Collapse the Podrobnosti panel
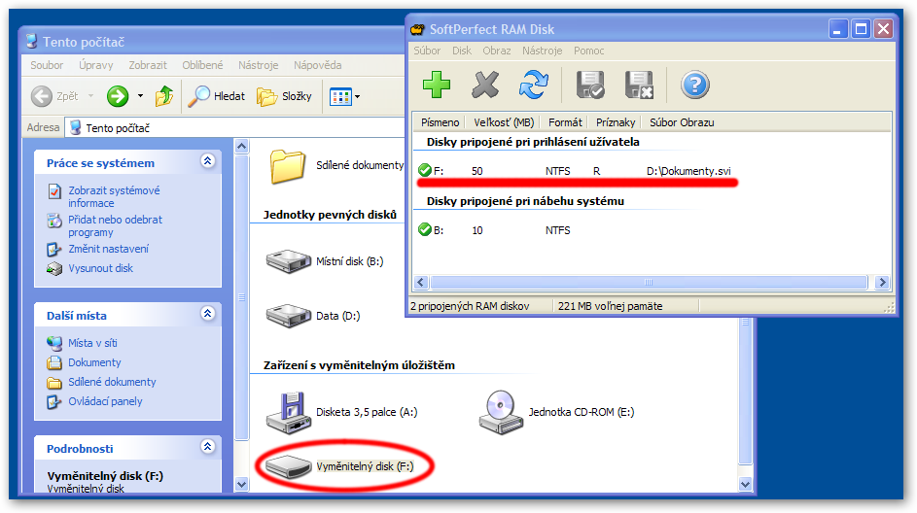Image resolution: width=917 pixels, height=513 pixels. click(207, 447)
